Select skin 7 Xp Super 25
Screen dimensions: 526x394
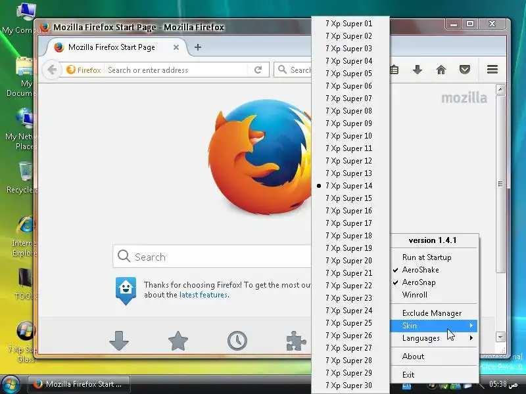[x=350, y=323]
